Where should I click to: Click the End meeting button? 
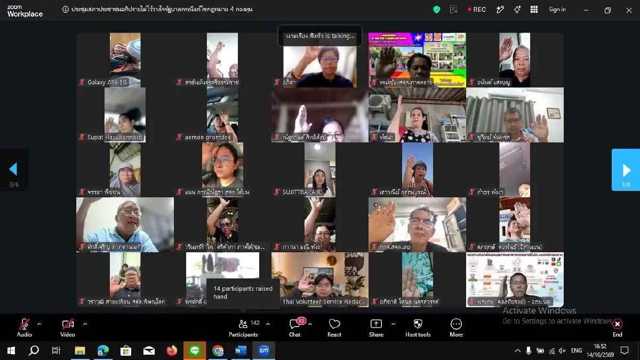click(x=618, y=327)
